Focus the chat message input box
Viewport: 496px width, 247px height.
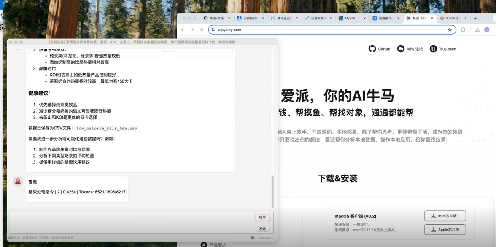tap(132, 223)
